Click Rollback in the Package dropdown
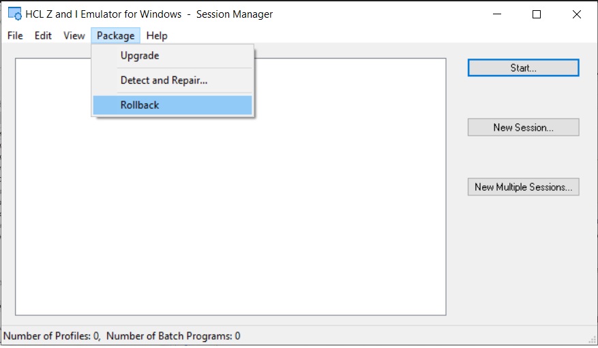The image size is (598, 348). (140, 105)
